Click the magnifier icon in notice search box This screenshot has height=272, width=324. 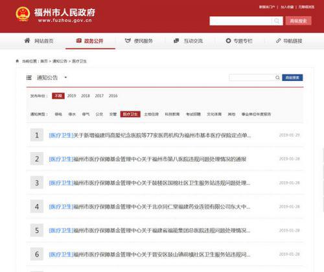[x=277, y=78]
